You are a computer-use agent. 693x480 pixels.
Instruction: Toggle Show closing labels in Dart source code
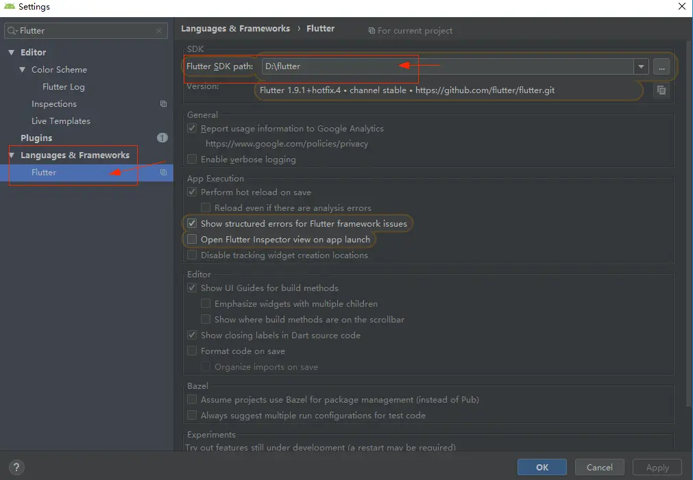click(192, 335)
